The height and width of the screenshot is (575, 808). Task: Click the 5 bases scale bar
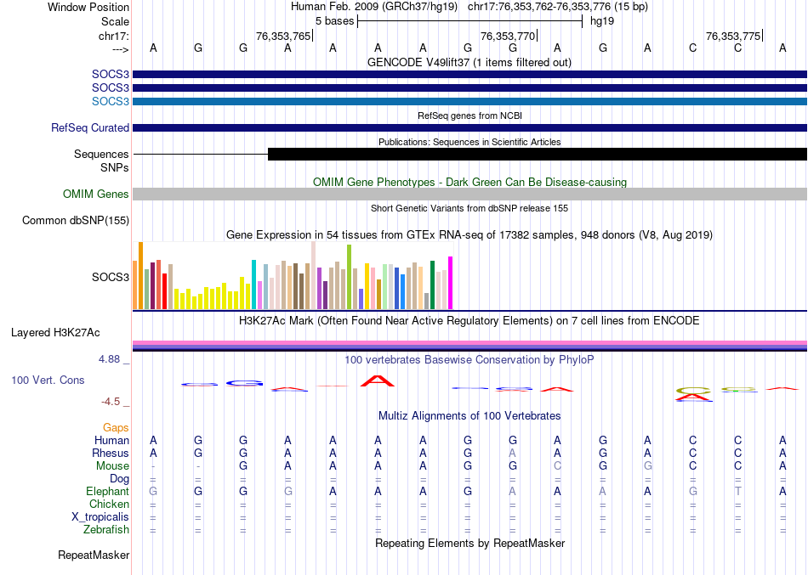point(470,21)
